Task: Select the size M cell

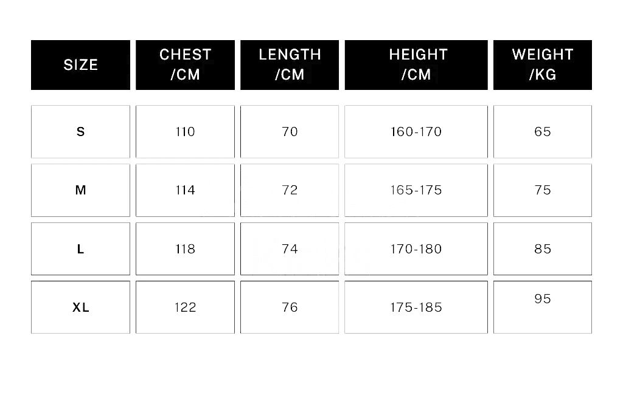Action: coord(80,190)
